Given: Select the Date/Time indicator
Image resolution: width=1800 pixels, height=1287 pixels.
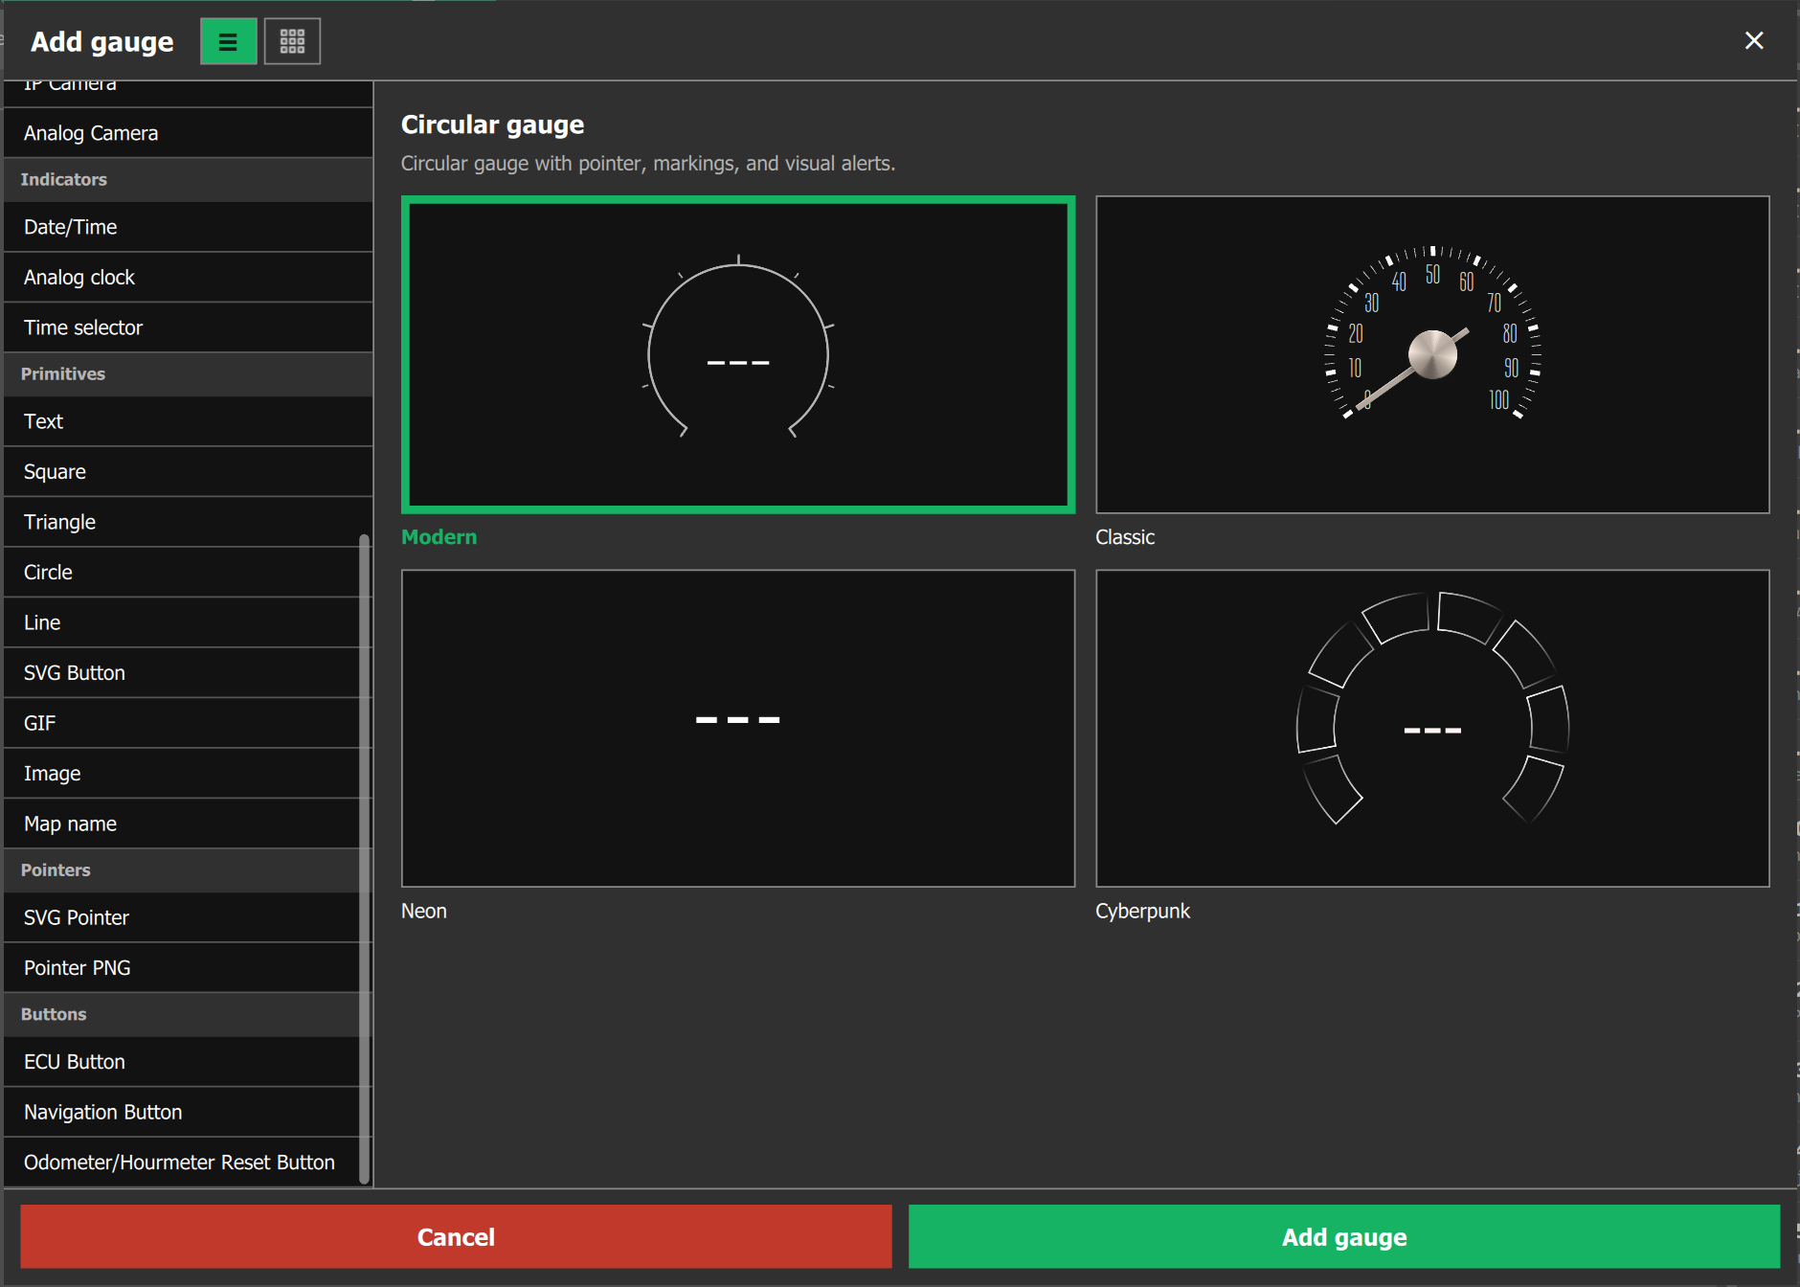Looking at the screenshot, I should pos(189,227).
